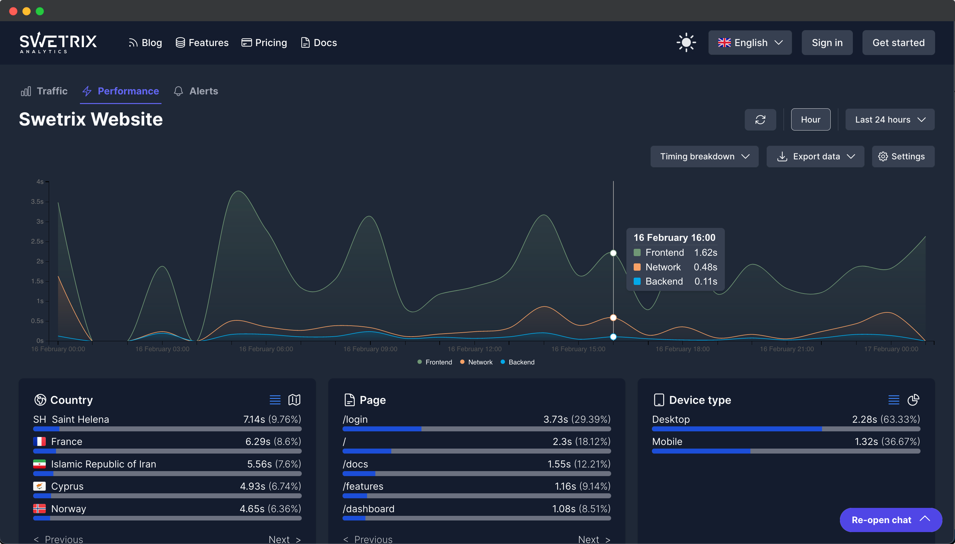Viewport: 955px width, 544px height.
Task: Switch Country panel to map view
Action: click(294, 400)
